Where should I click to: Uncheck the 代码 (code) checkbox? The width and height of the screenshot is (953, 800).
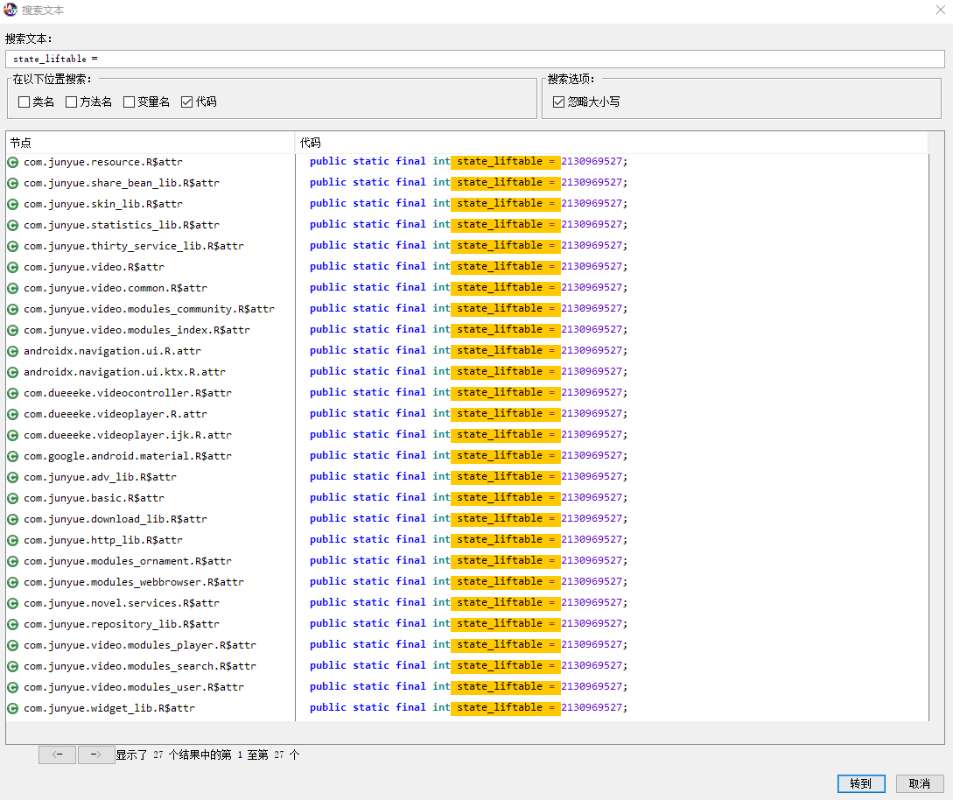[187, 102]
